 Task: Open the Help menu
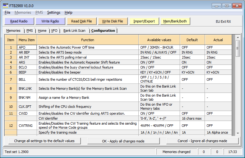click(x=68, y=12)
